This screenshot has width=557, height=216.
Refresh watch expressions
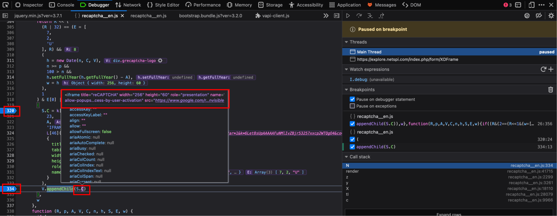pos(543,69)
